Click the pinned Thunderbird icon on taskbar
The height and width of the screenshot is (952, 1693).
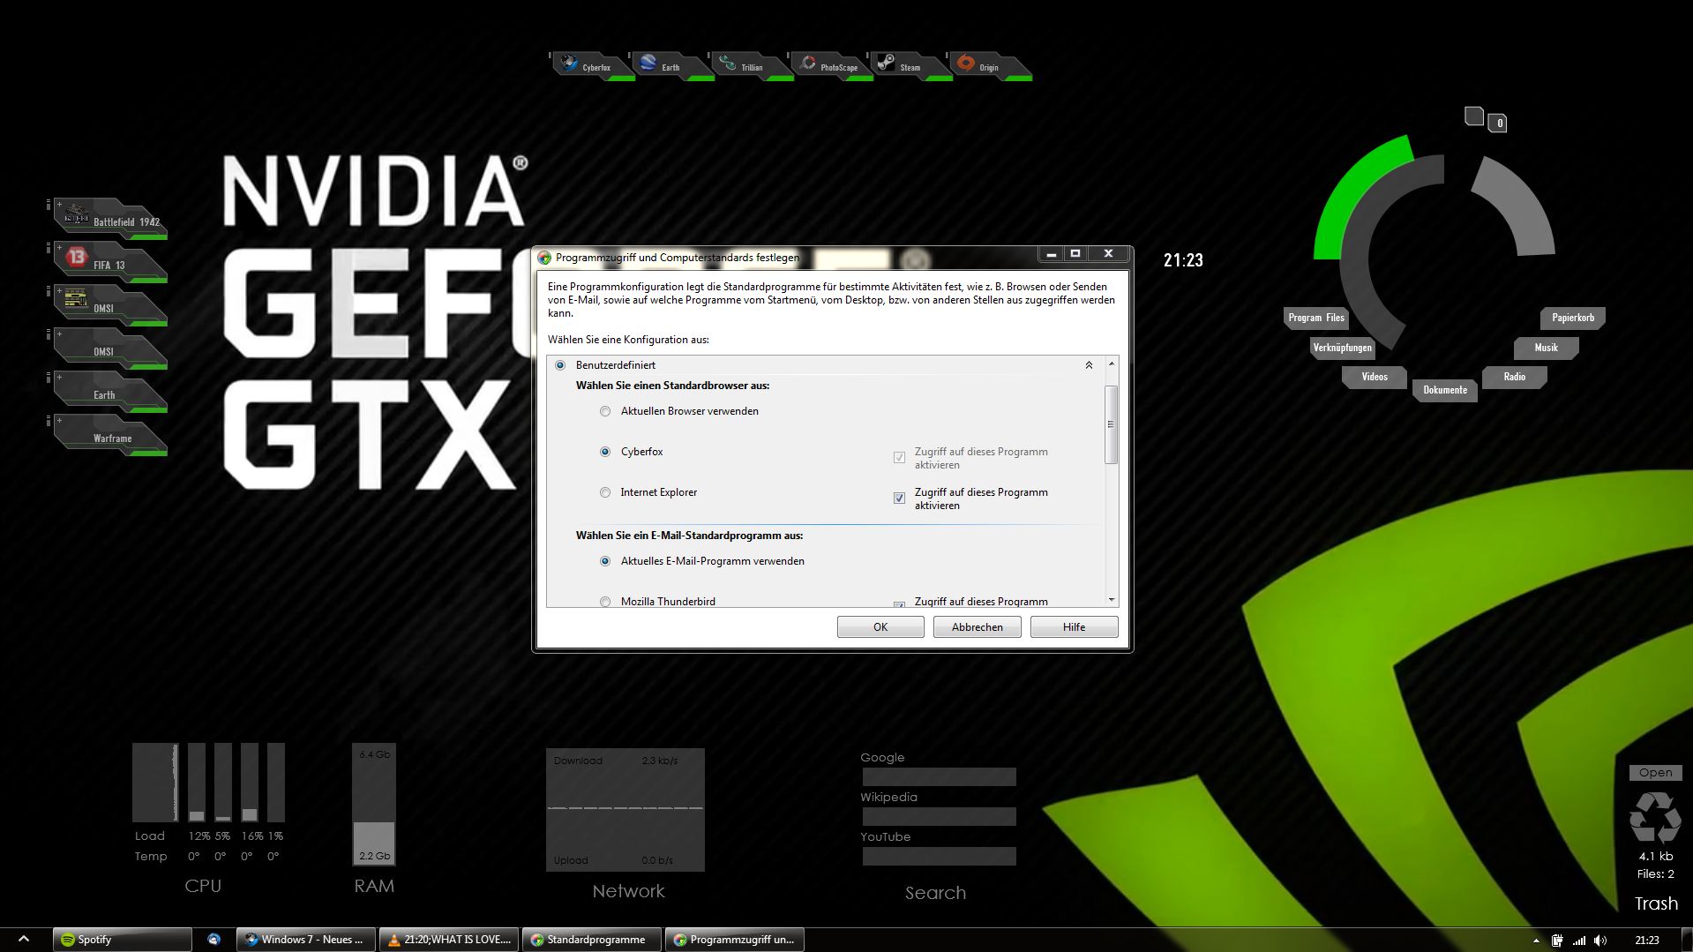pos(213,940)
